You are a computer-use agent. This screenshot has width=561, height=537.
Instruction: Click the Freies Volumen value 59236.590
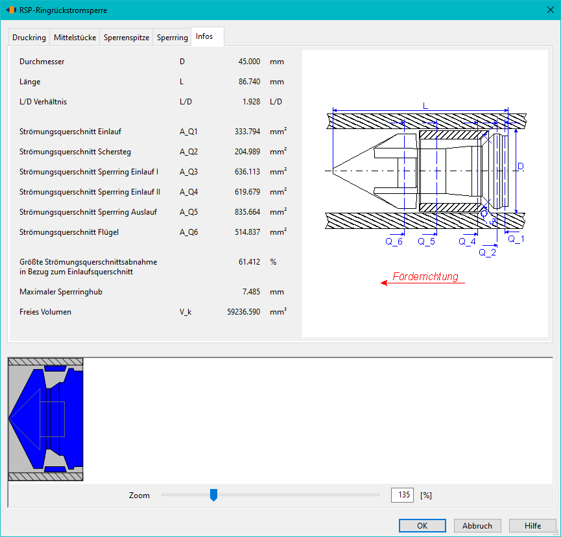[243, 312]
